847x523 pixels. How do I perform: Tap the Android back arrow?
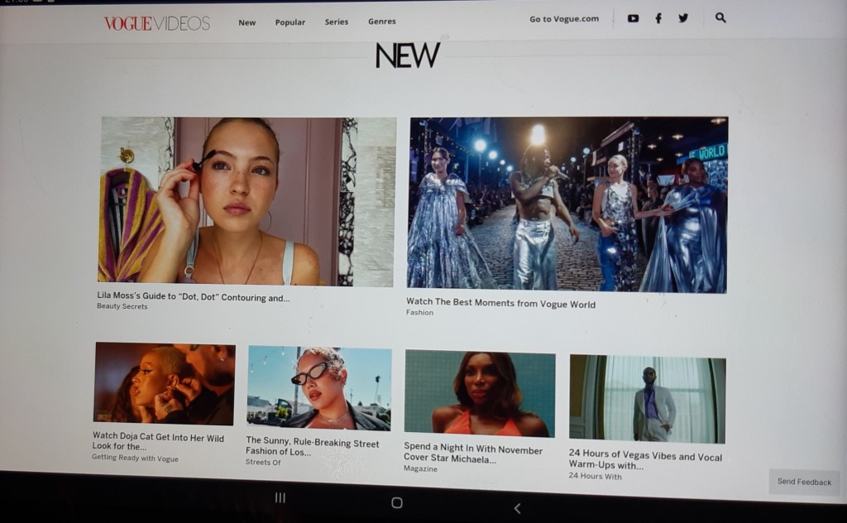click(x=518, y=508)
